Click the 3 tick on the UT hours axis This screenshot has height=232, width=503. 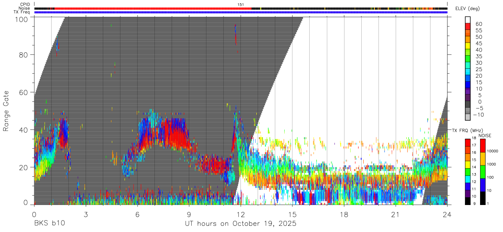[86, 215]
